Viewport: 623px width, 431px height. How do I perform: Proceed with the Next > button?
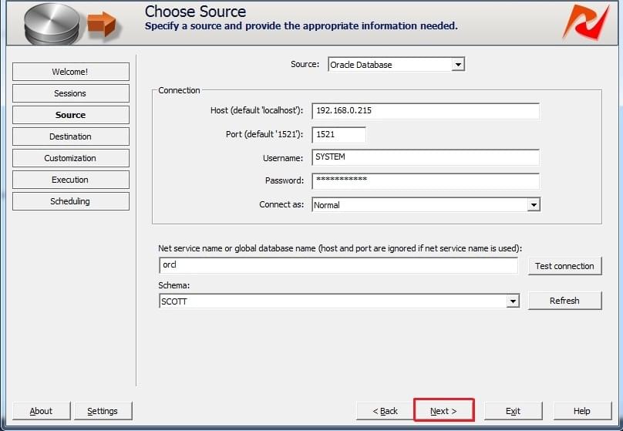coord(444,410)
